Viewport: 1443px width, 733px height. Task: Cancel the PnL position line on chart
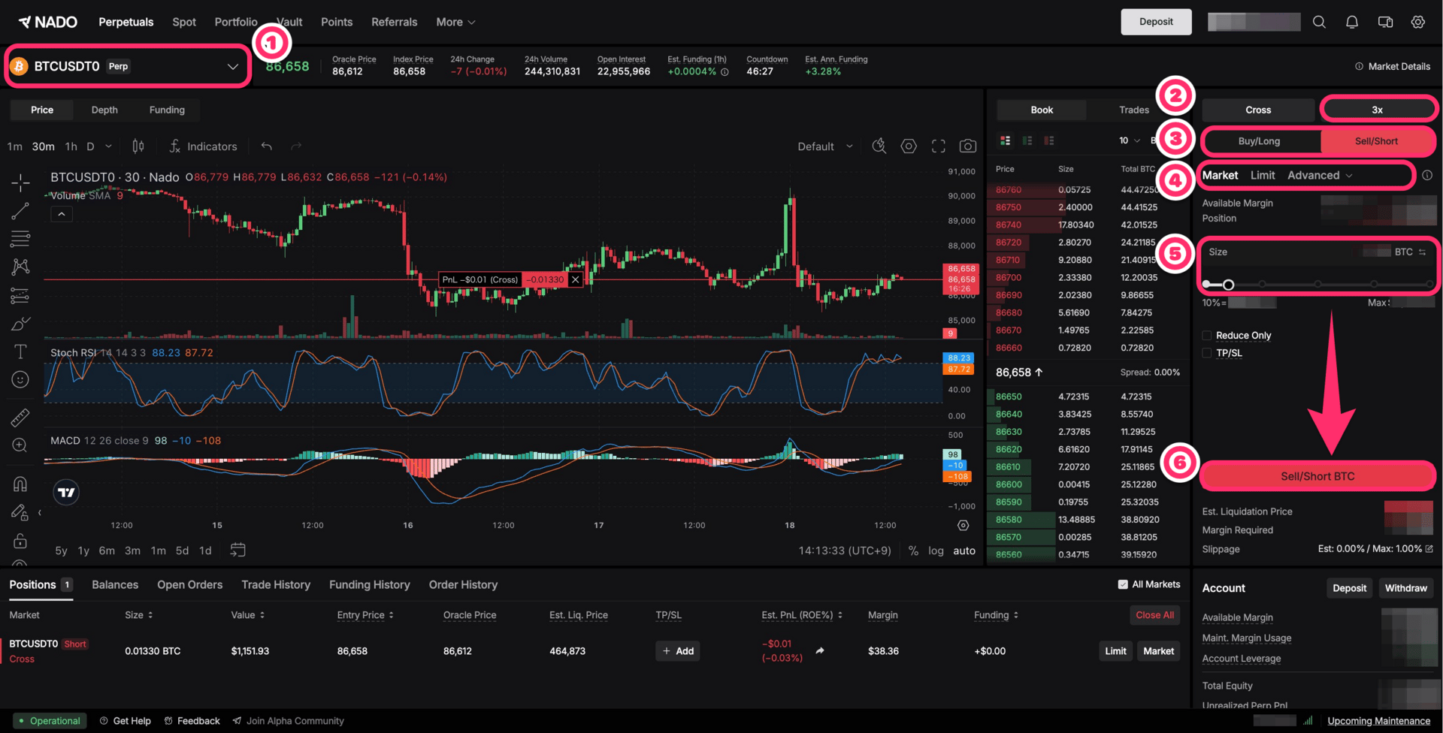pyautogui.click(x=575, y=279)
